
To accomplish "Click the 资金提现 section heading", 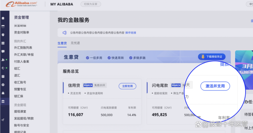I will [20, 105].
